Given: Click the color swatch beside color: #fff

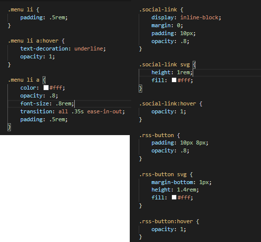Looking at the screenshot, I should click(x=46, y=88).
